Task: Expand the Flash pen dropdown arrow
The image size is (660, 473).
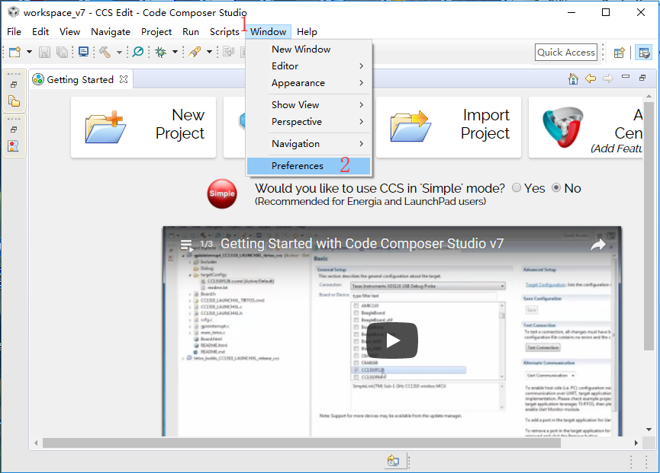Action: tap(209, 52)
